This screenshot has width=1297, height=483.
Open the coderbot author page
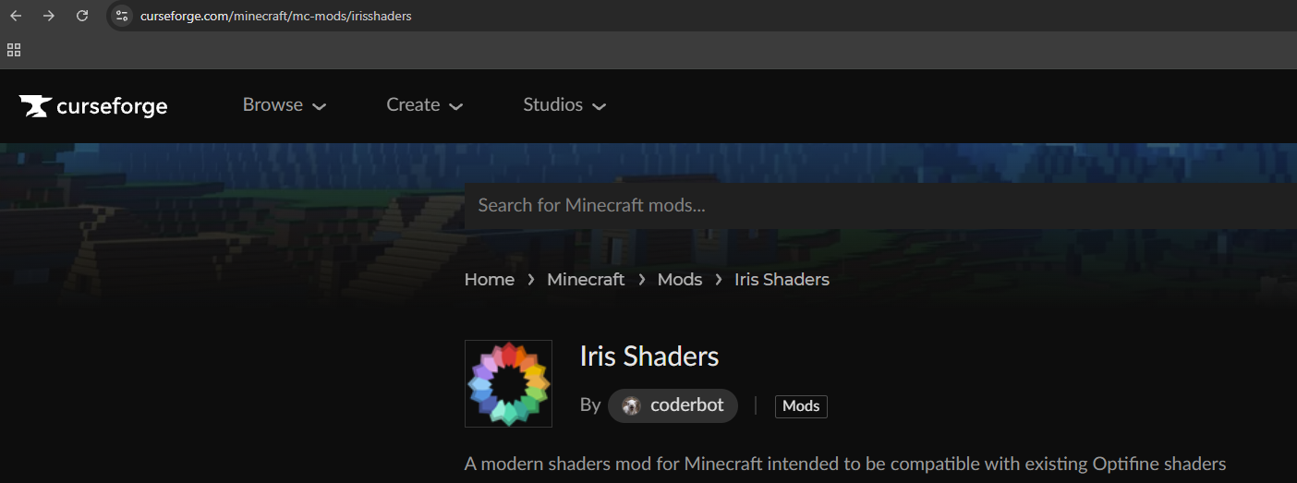tap(673, 405)
